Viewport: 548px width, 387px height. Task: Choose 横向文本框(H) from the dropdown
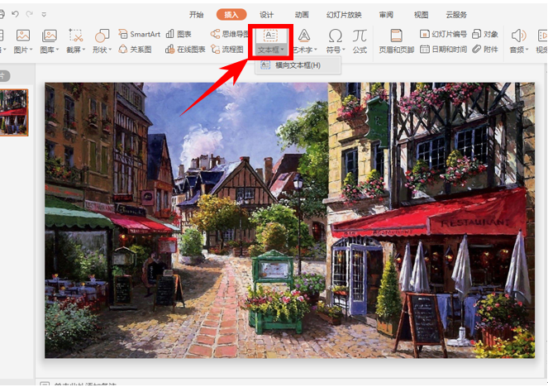point(298,65)
